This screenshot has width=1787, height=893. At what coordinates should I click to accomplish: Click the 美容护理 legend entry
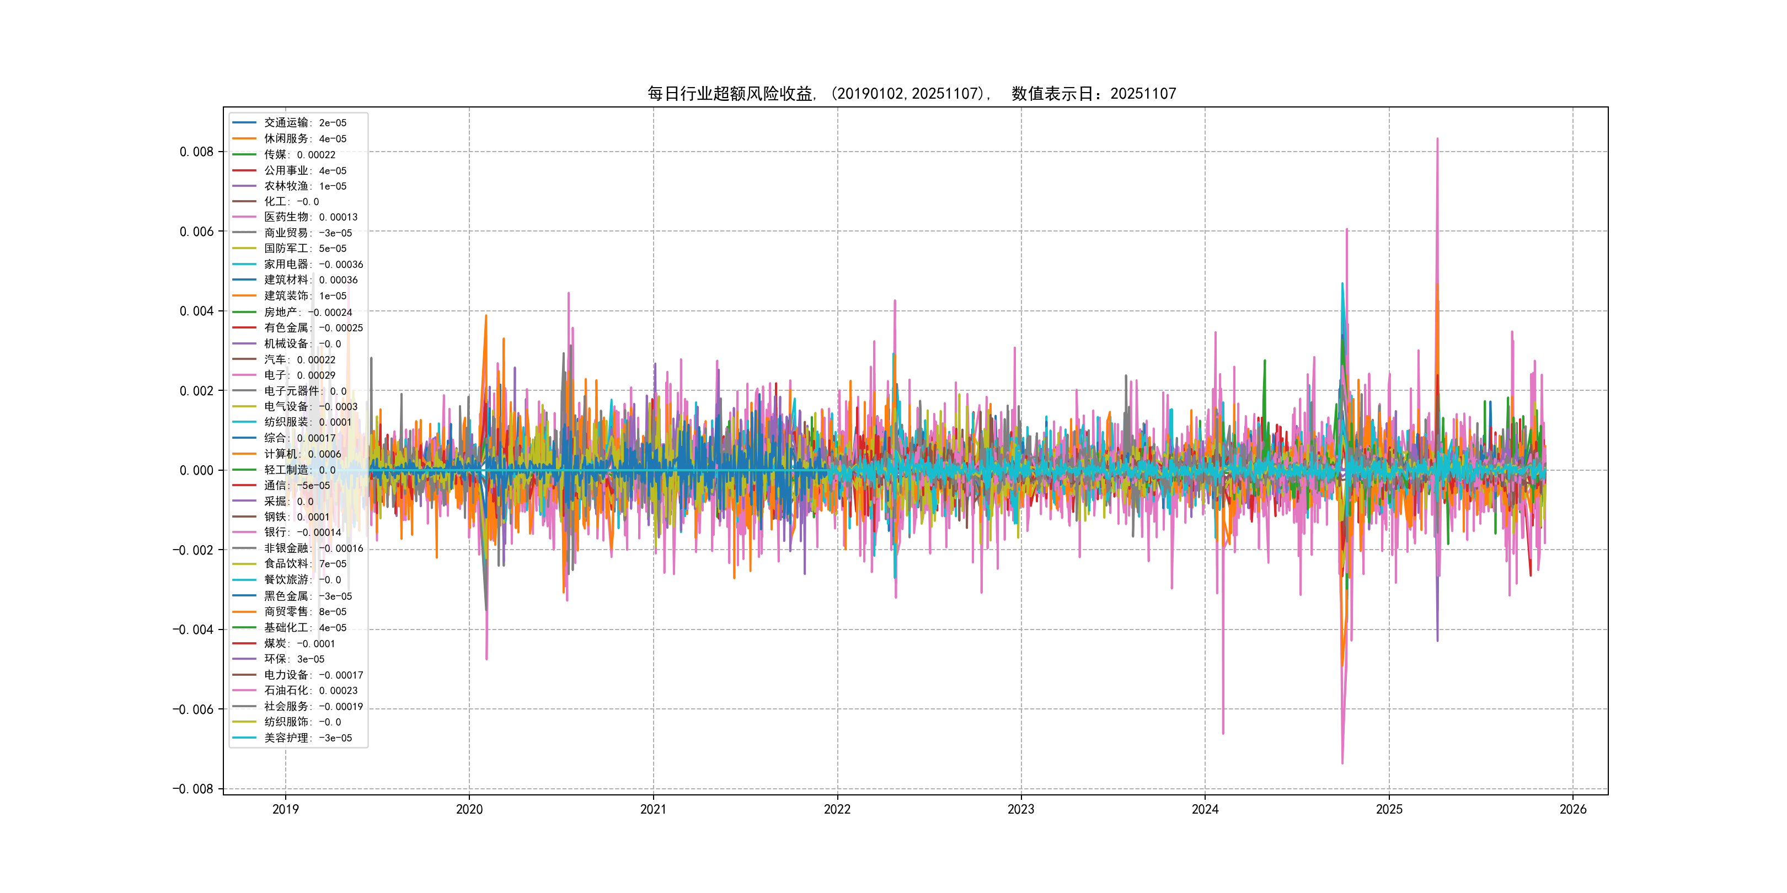[x=307, y=738]
